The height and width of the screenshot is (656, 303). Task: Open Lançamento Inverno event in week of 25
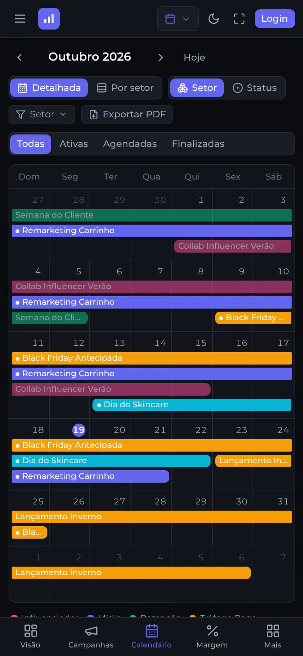pyautogui.click(x=152, y=516)
